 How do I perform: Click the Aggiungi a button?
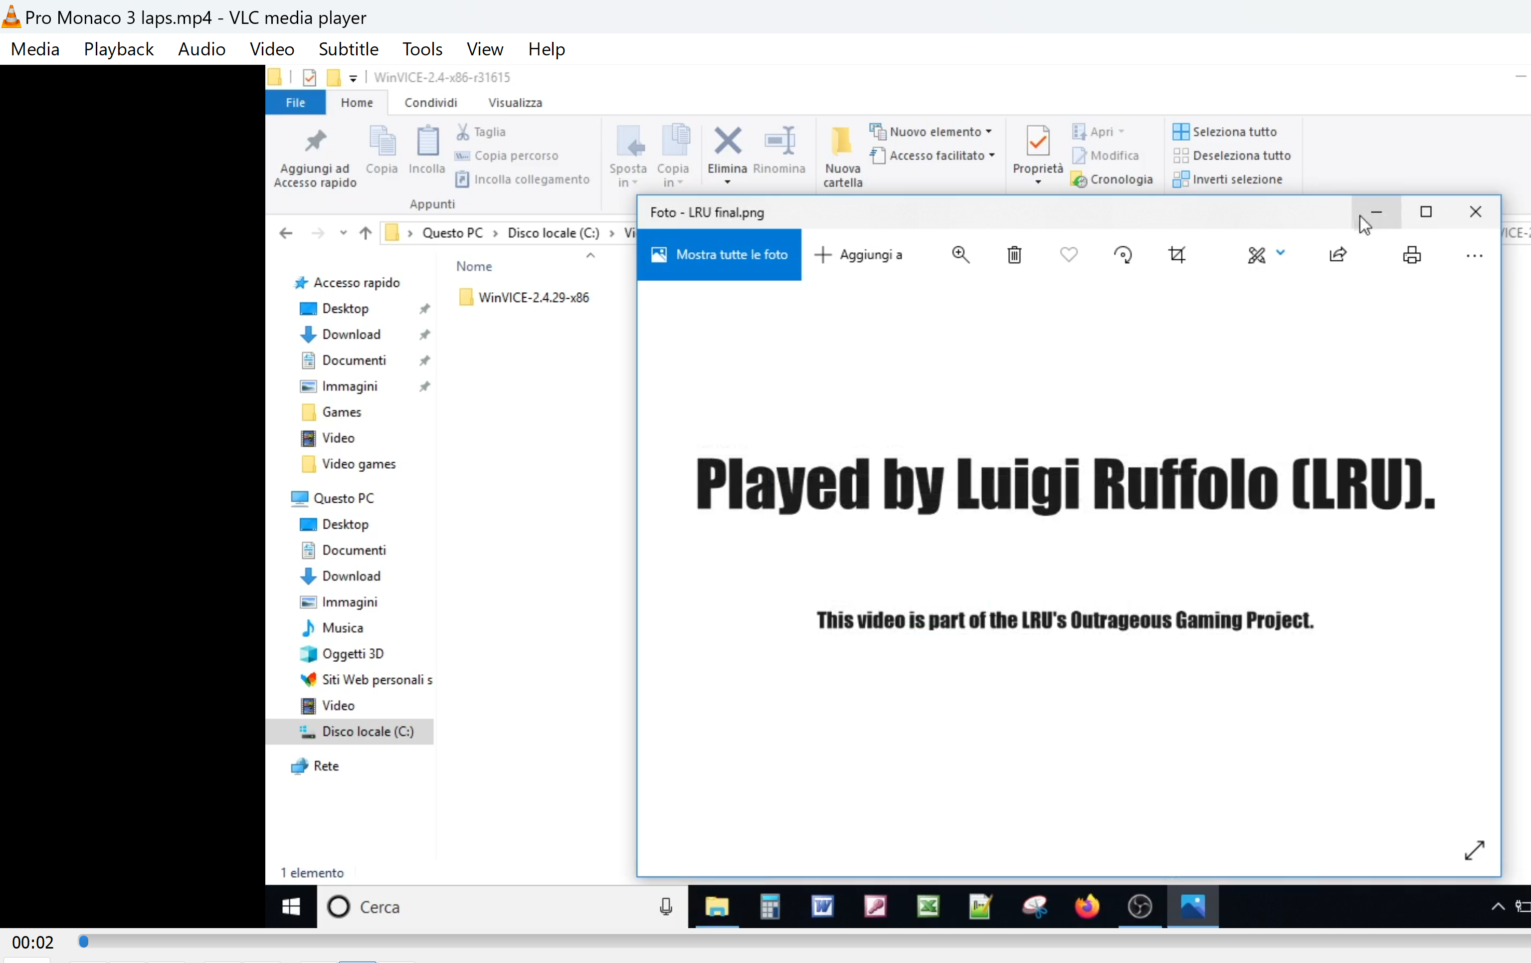[859, 255]
